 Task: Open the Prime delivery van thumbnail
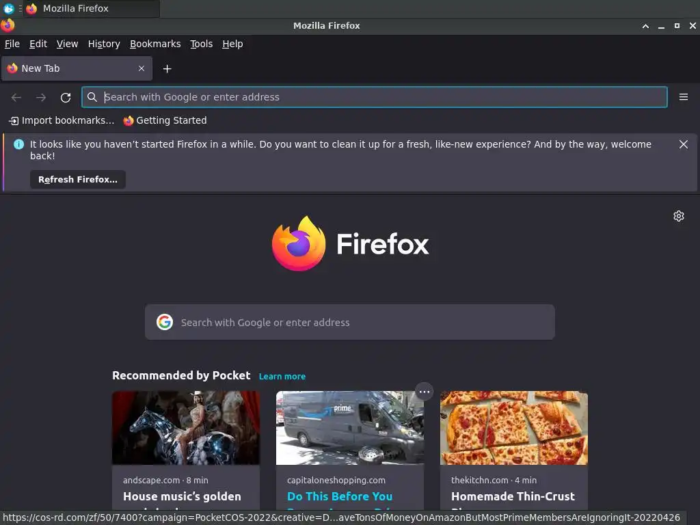[x=350, y=428]
